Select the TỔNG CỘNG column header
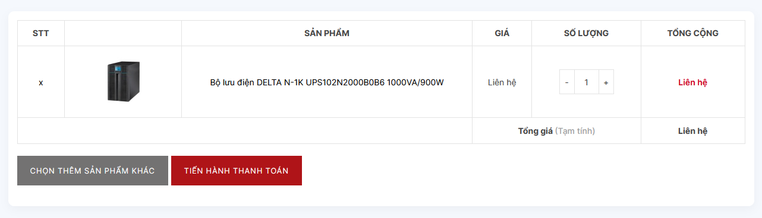Viewport: 762px width, 218px height. [x=693, y=33]
